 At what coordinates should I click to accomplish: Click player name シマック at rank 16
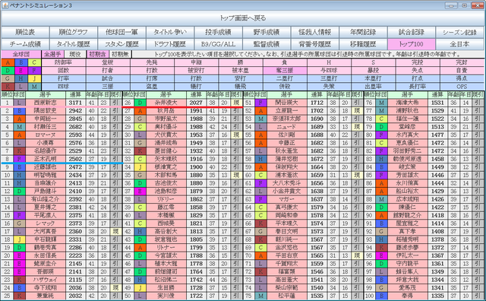click(x=46, y=223)
